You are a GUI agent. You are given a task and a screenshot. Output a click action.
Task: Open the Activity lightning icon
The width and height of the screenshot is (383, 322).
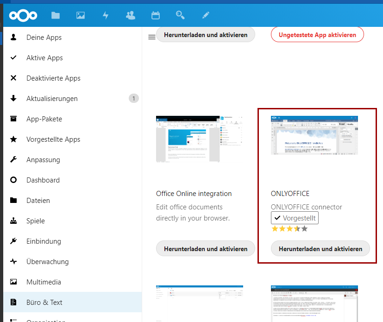tap(106, 15)
